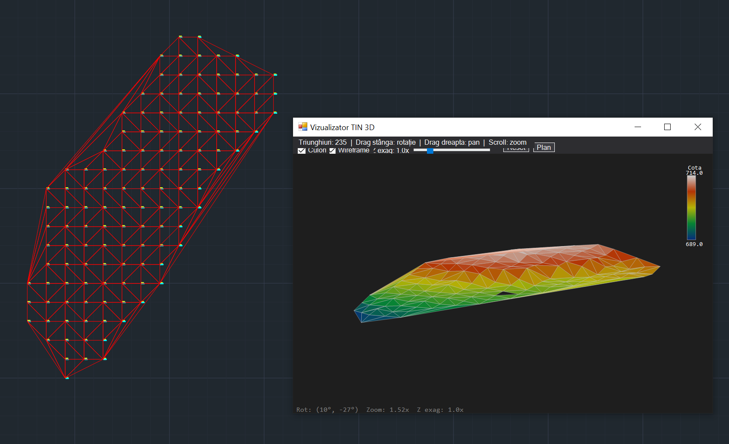Click the right end of Z exag slider track
Viewport: 729px width, 444px height.
point(488,150)
